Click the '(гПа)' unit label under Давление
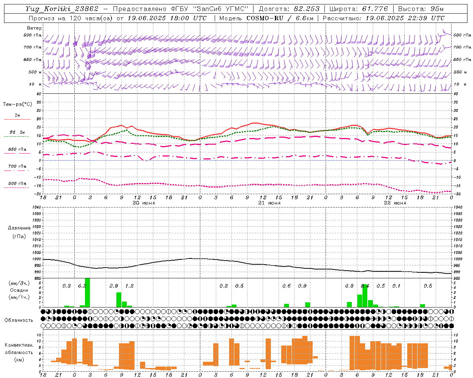Viewport: 473px width, 378px height. pos(19,236)
